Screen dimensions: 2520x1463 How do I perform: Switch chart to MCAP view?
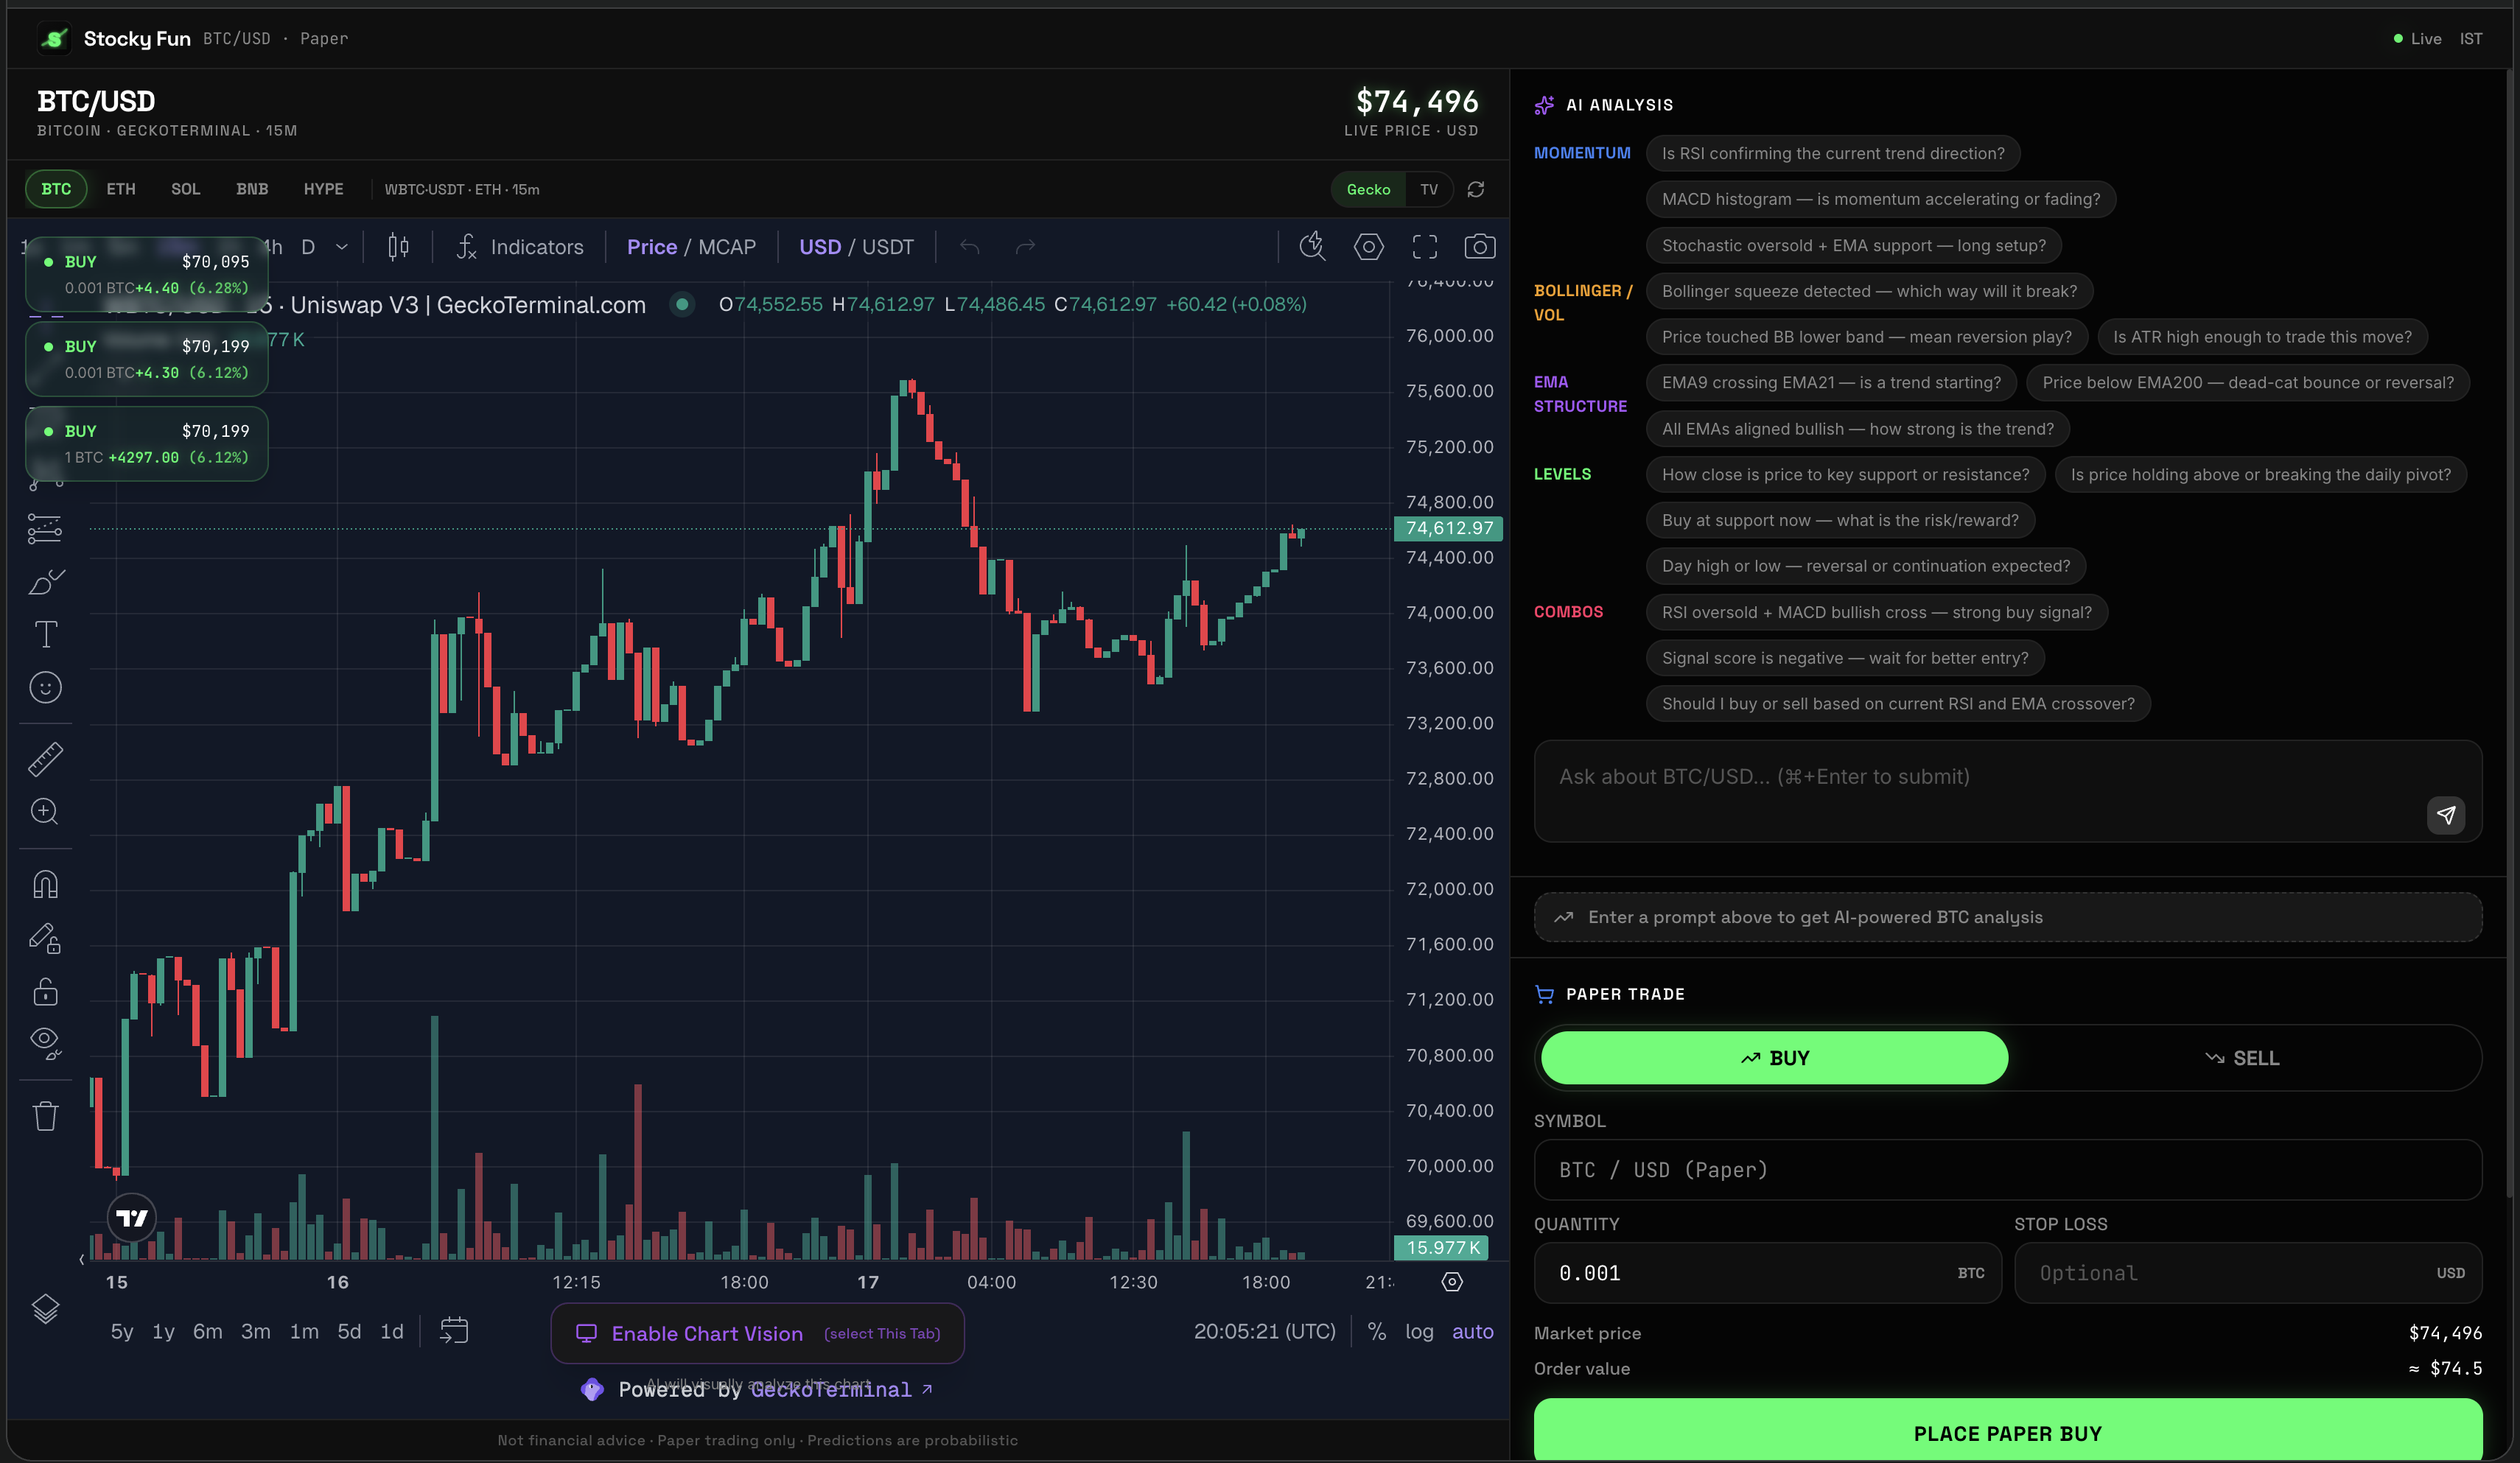click(x=728, y=246)
